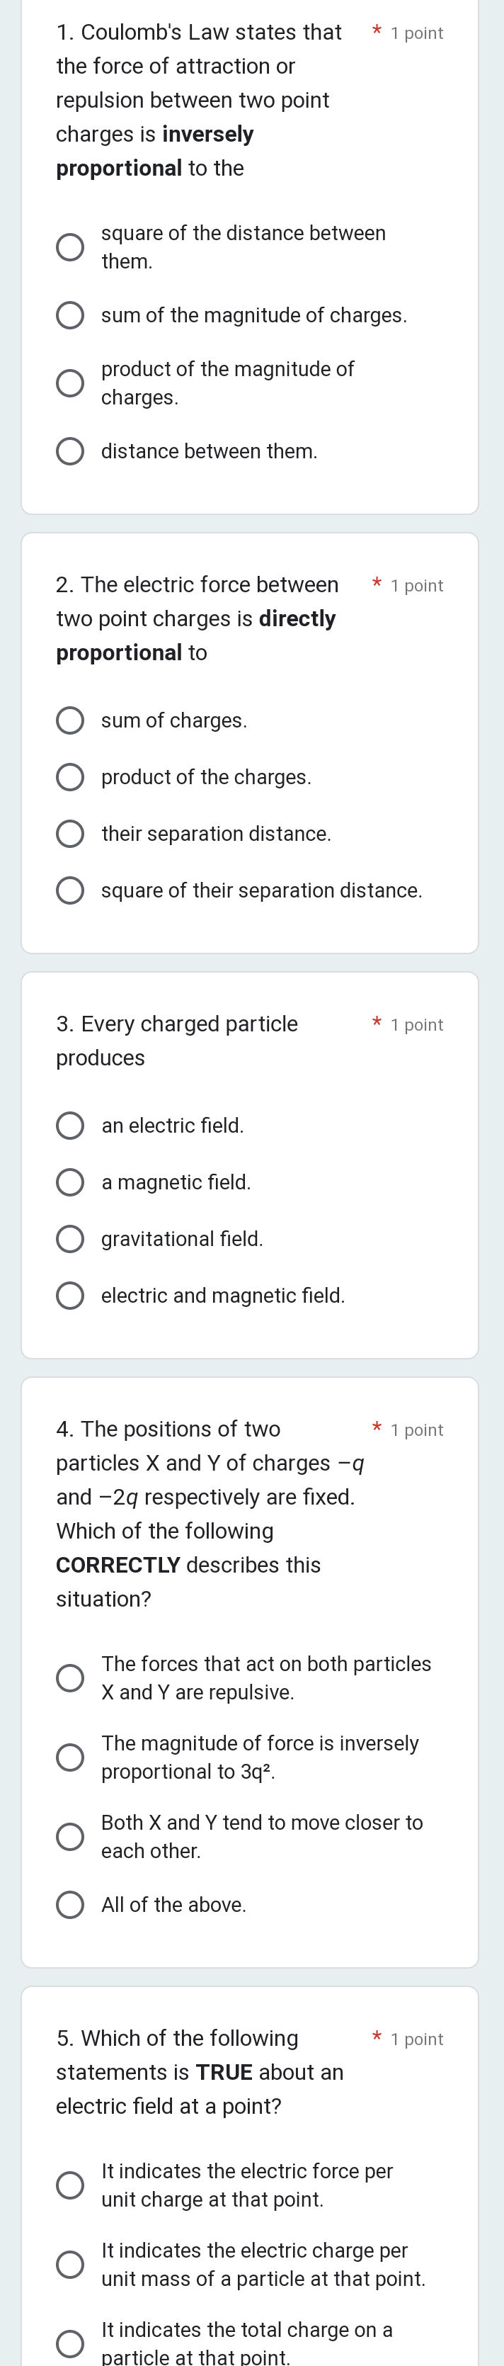The height and width of the screenshot is (2366, 504).
Task: Select 'All of the above.' option
Action: tap(71, 1905)
